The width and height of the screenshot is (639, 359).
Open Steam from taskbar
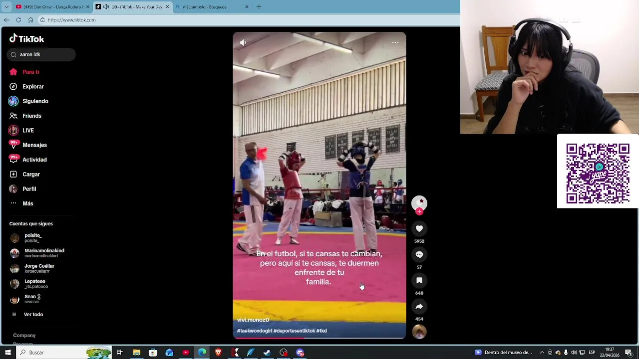pyautogui.click(x=267, y=353)
